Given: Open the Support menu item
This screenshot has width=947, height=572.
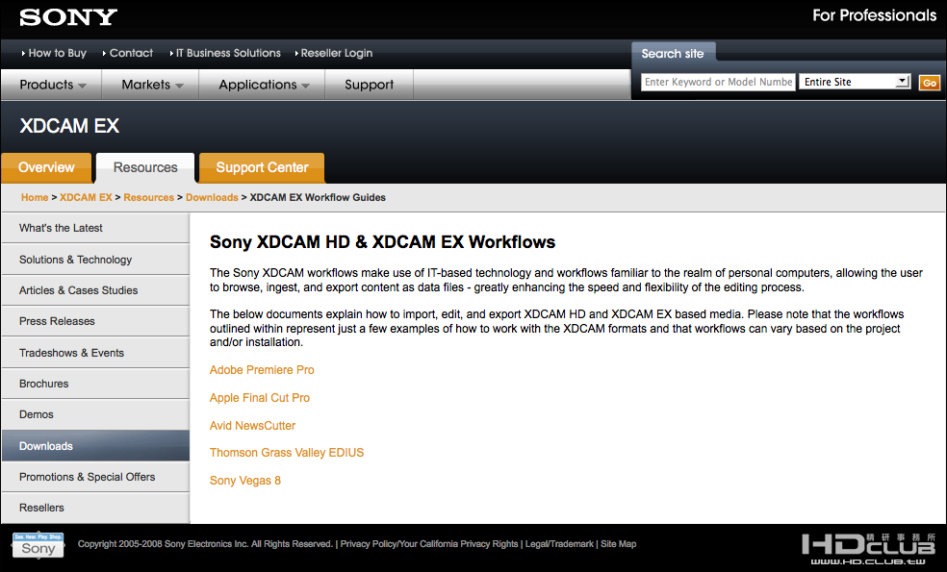Looking at the screenshot, I should point(369,85).
